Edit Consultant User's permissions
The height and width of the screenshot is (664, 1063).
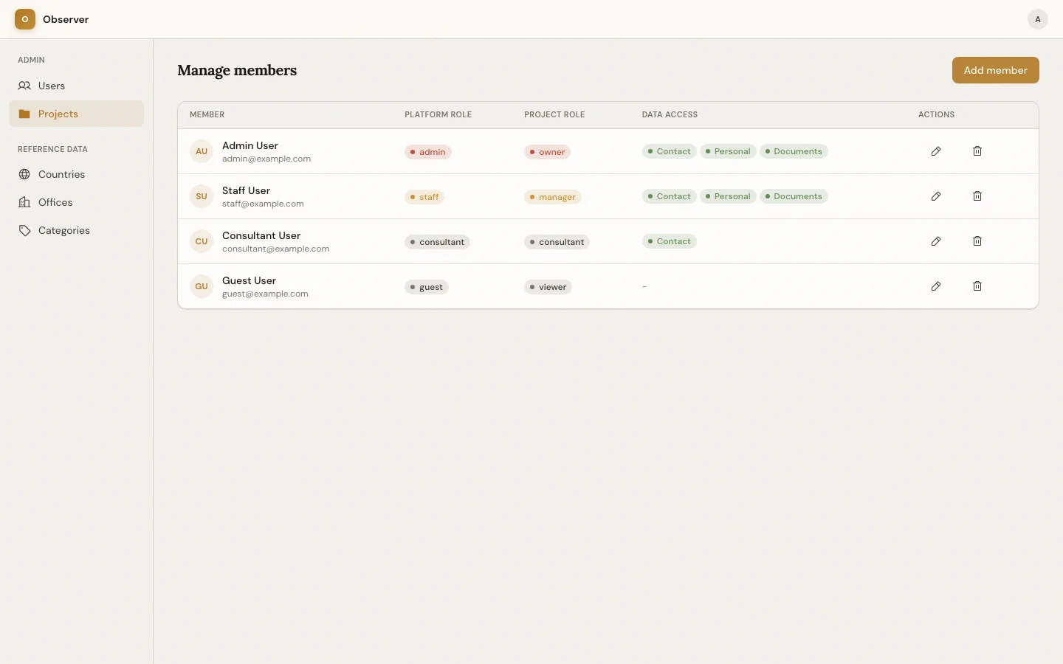[x=936, y=241]
